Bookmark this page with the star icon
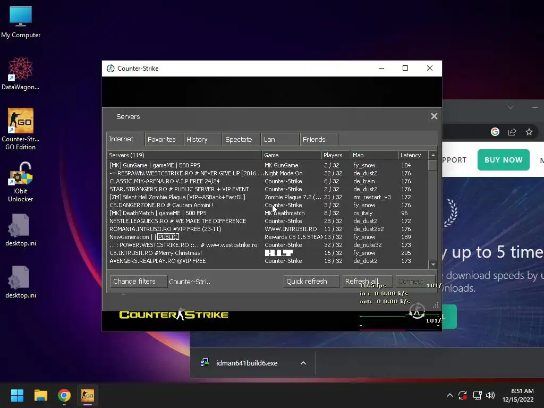The height and width of the screenshot is (408, 544). (x=529, y=132)
